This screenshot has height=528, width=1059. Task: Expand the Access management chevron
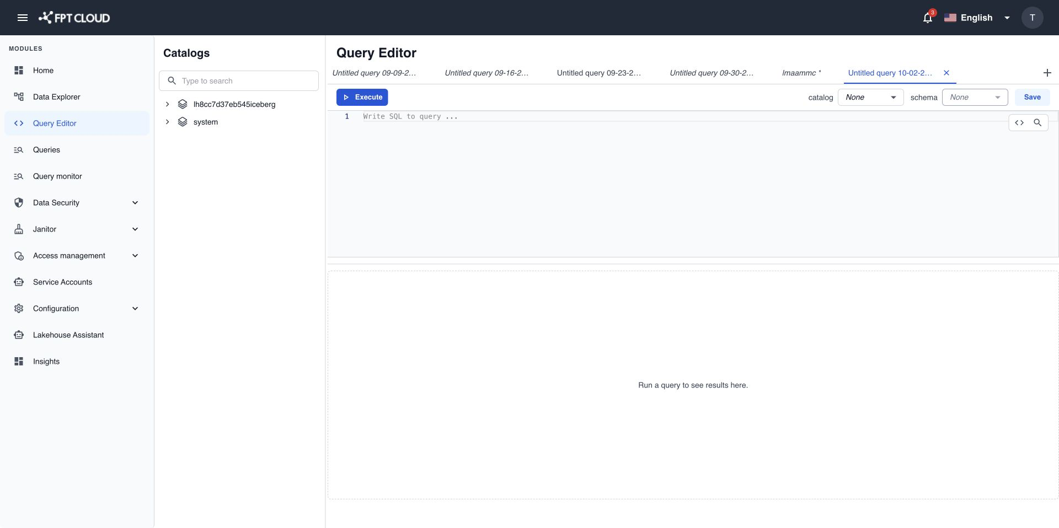[135, 256]
